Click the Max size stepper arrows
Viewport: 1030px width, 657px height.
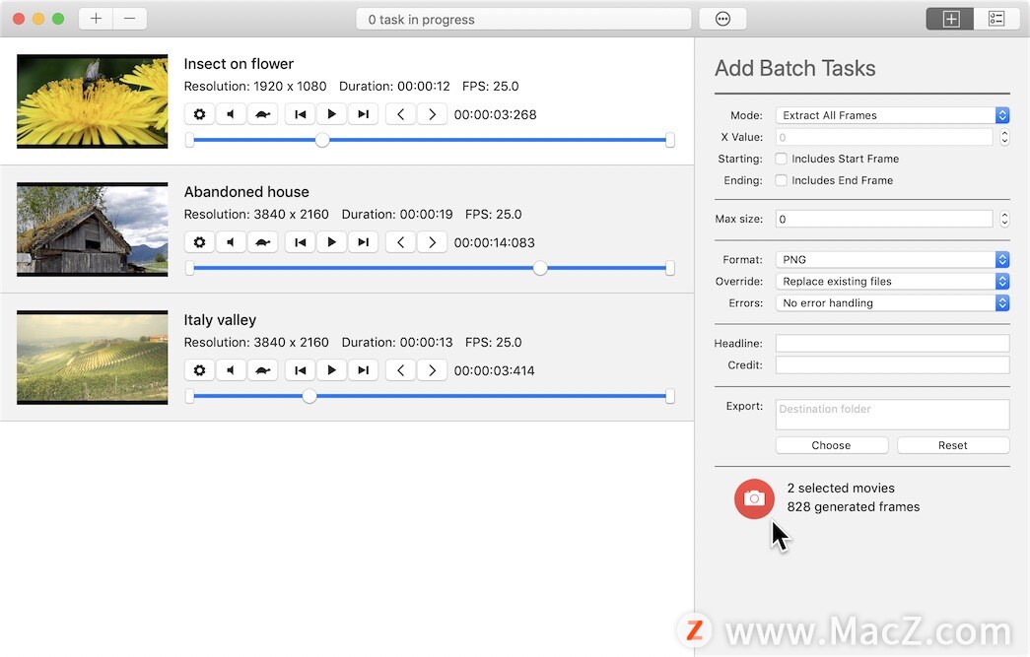coord(1004,219)
